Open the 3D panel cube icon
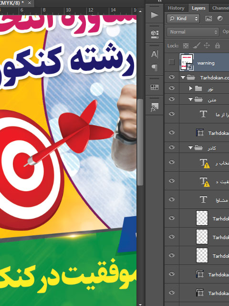 tap(155, 34)
